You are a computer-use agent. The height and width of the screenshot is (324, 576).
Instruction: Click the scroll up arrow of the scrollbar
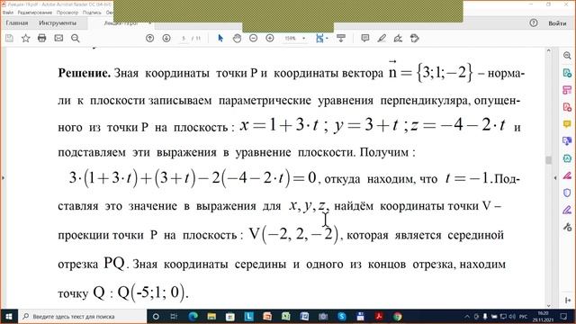(549, 50)
